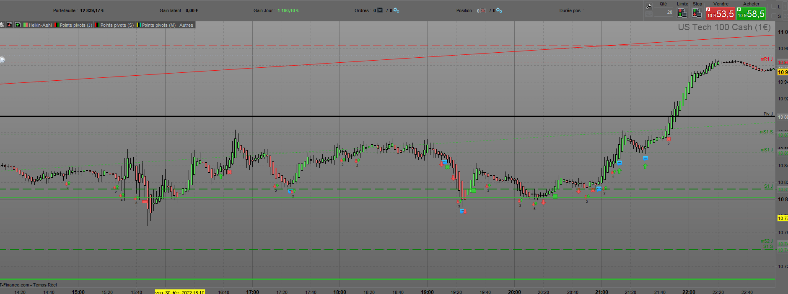
Task: Open the gears icon next to Position
Action: 499,10
